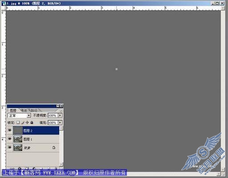
Task: Click the layers list scroll-down arrow
Action: pyautogui.click(x=61, y=164)
